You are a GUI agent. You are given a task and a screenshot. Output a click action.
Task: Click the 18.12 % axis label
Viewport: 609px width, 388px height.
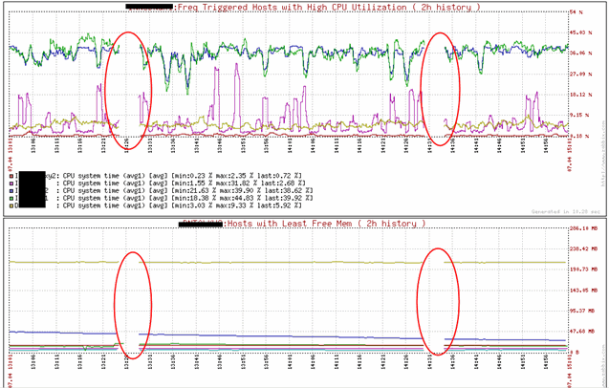pos(581,95)
